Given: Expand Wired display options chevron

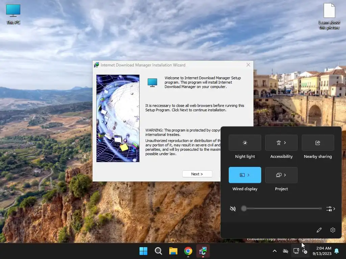Looking at the screenshot, I should tap(248, 175).
